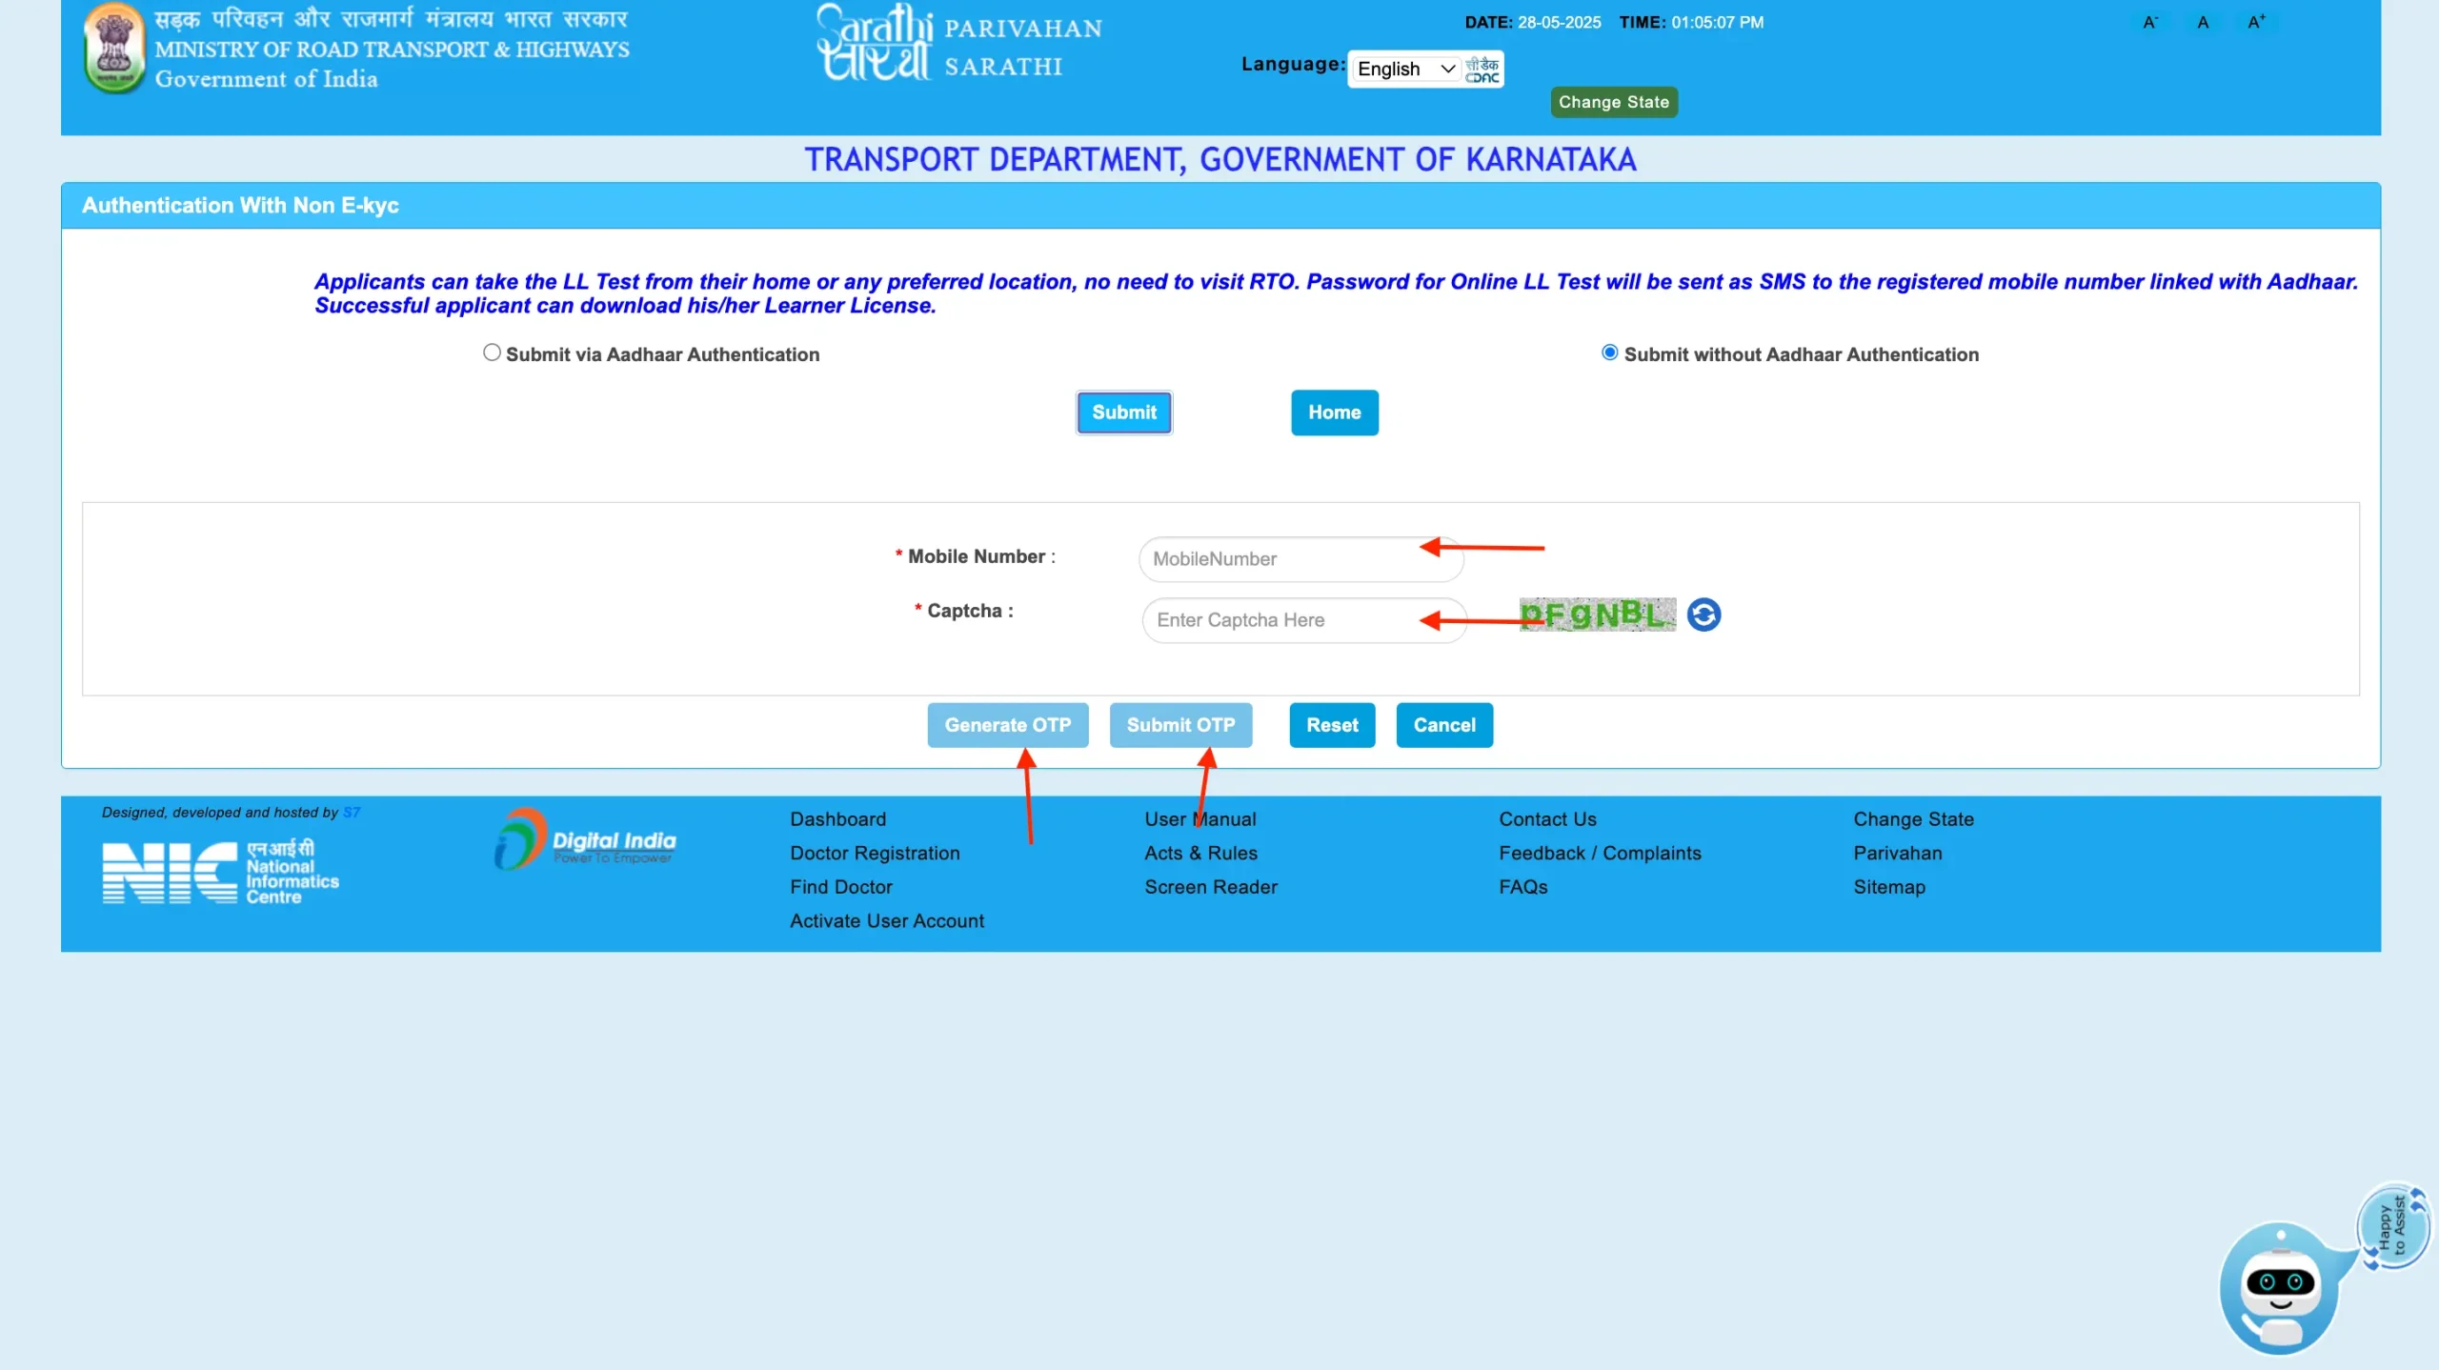Click the Generate OTP button
2439x1370 pixels.
pyautogui.click(x=1007, y=725)
